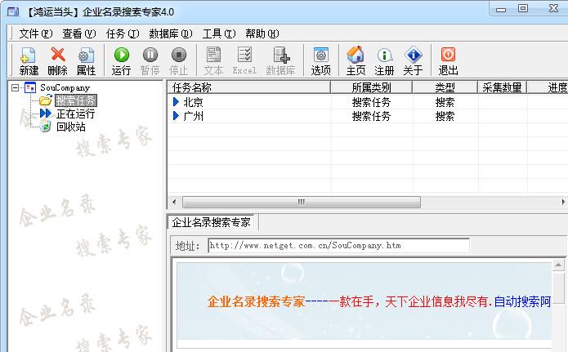This screenshot has height=352, width=568.
Task: Click the blue arrow icon beside 广州
Action: coord(176,116)
